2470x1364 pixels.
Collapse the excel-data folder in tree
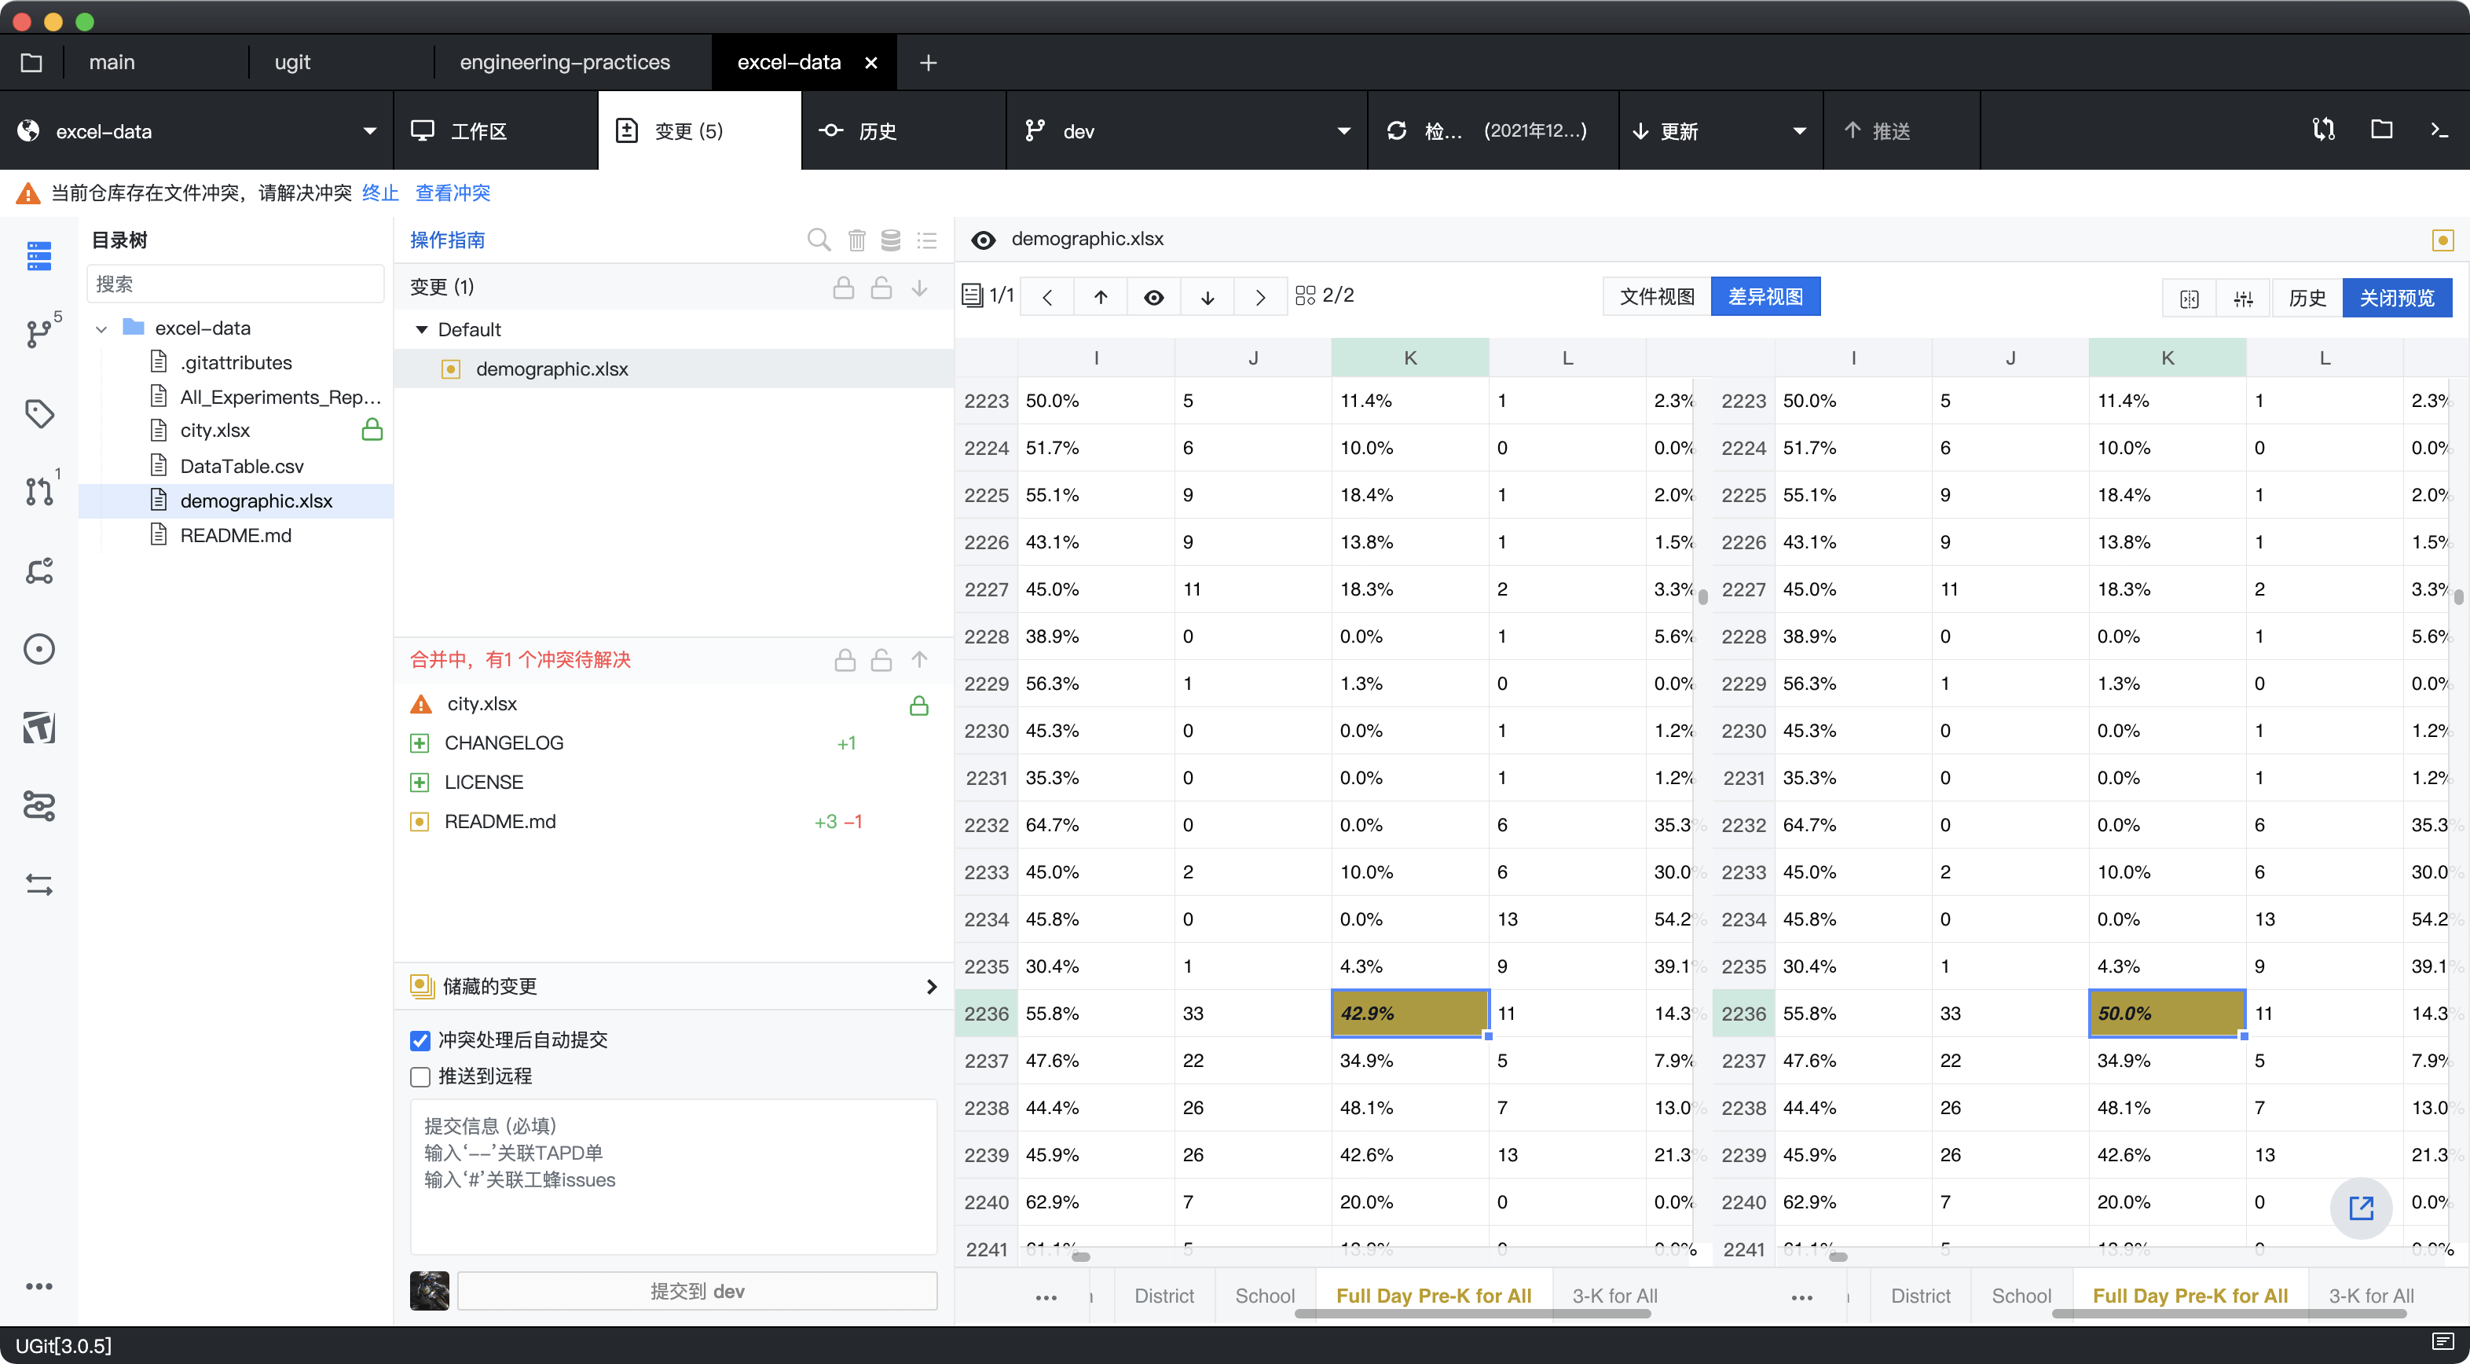click(x=101, y=329)
